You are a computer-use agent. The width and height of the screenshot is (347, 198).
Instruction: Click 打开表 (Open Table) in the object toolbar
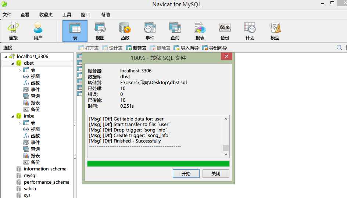[x=88, y=48]
